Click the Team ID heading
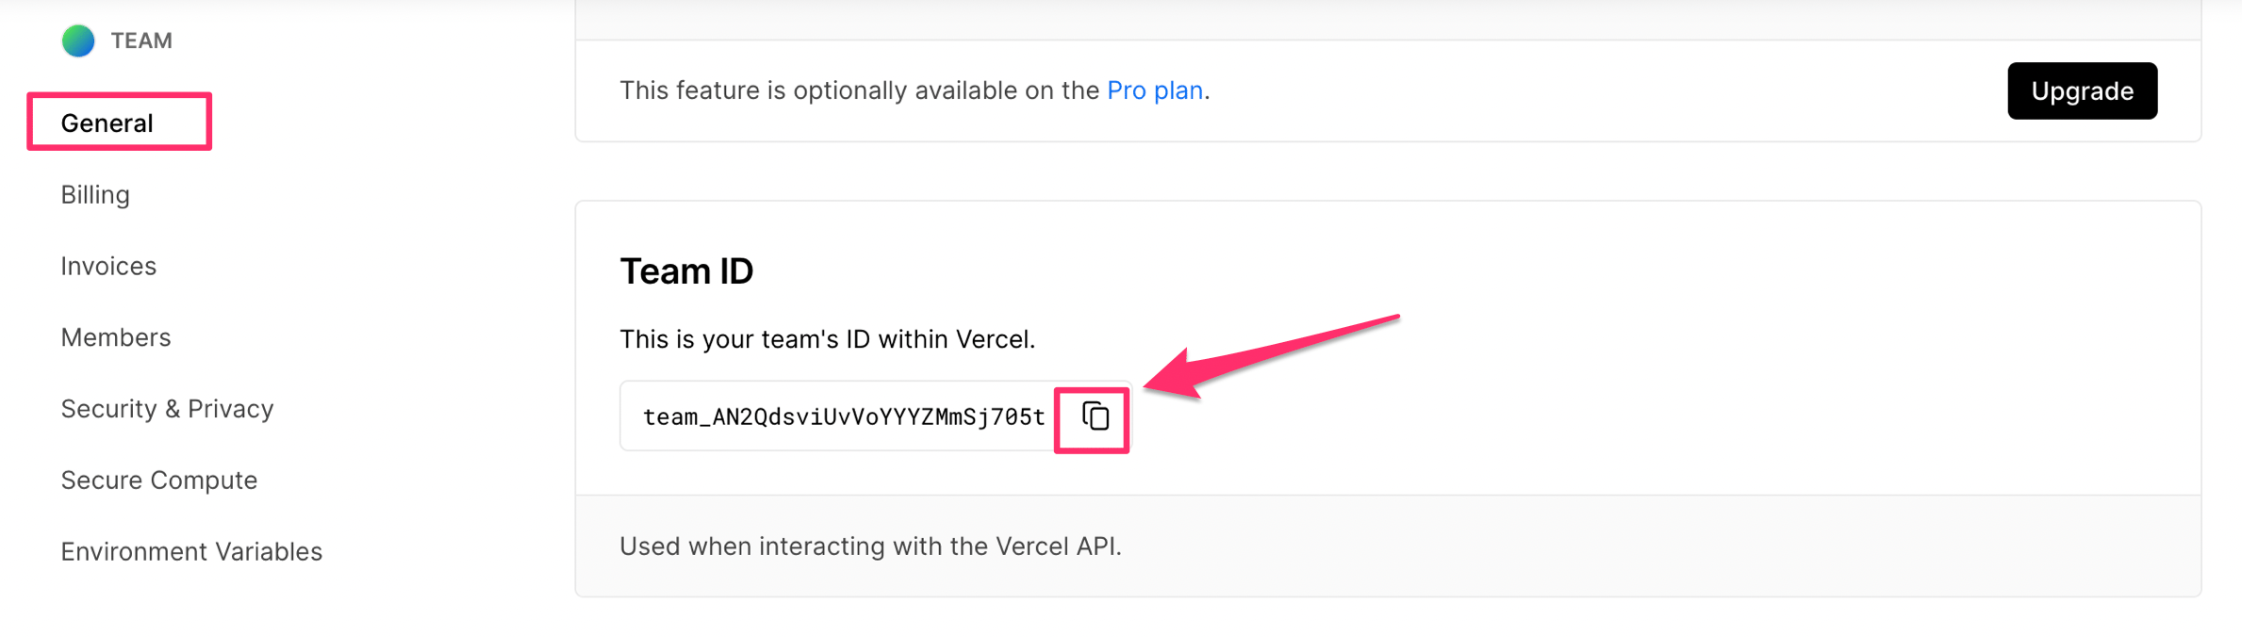 coord(686,271)
